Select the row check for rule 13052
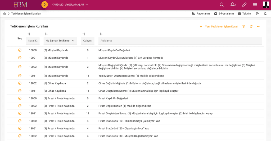The width and height of the screenshot is (271, 141). coord(20,136)
